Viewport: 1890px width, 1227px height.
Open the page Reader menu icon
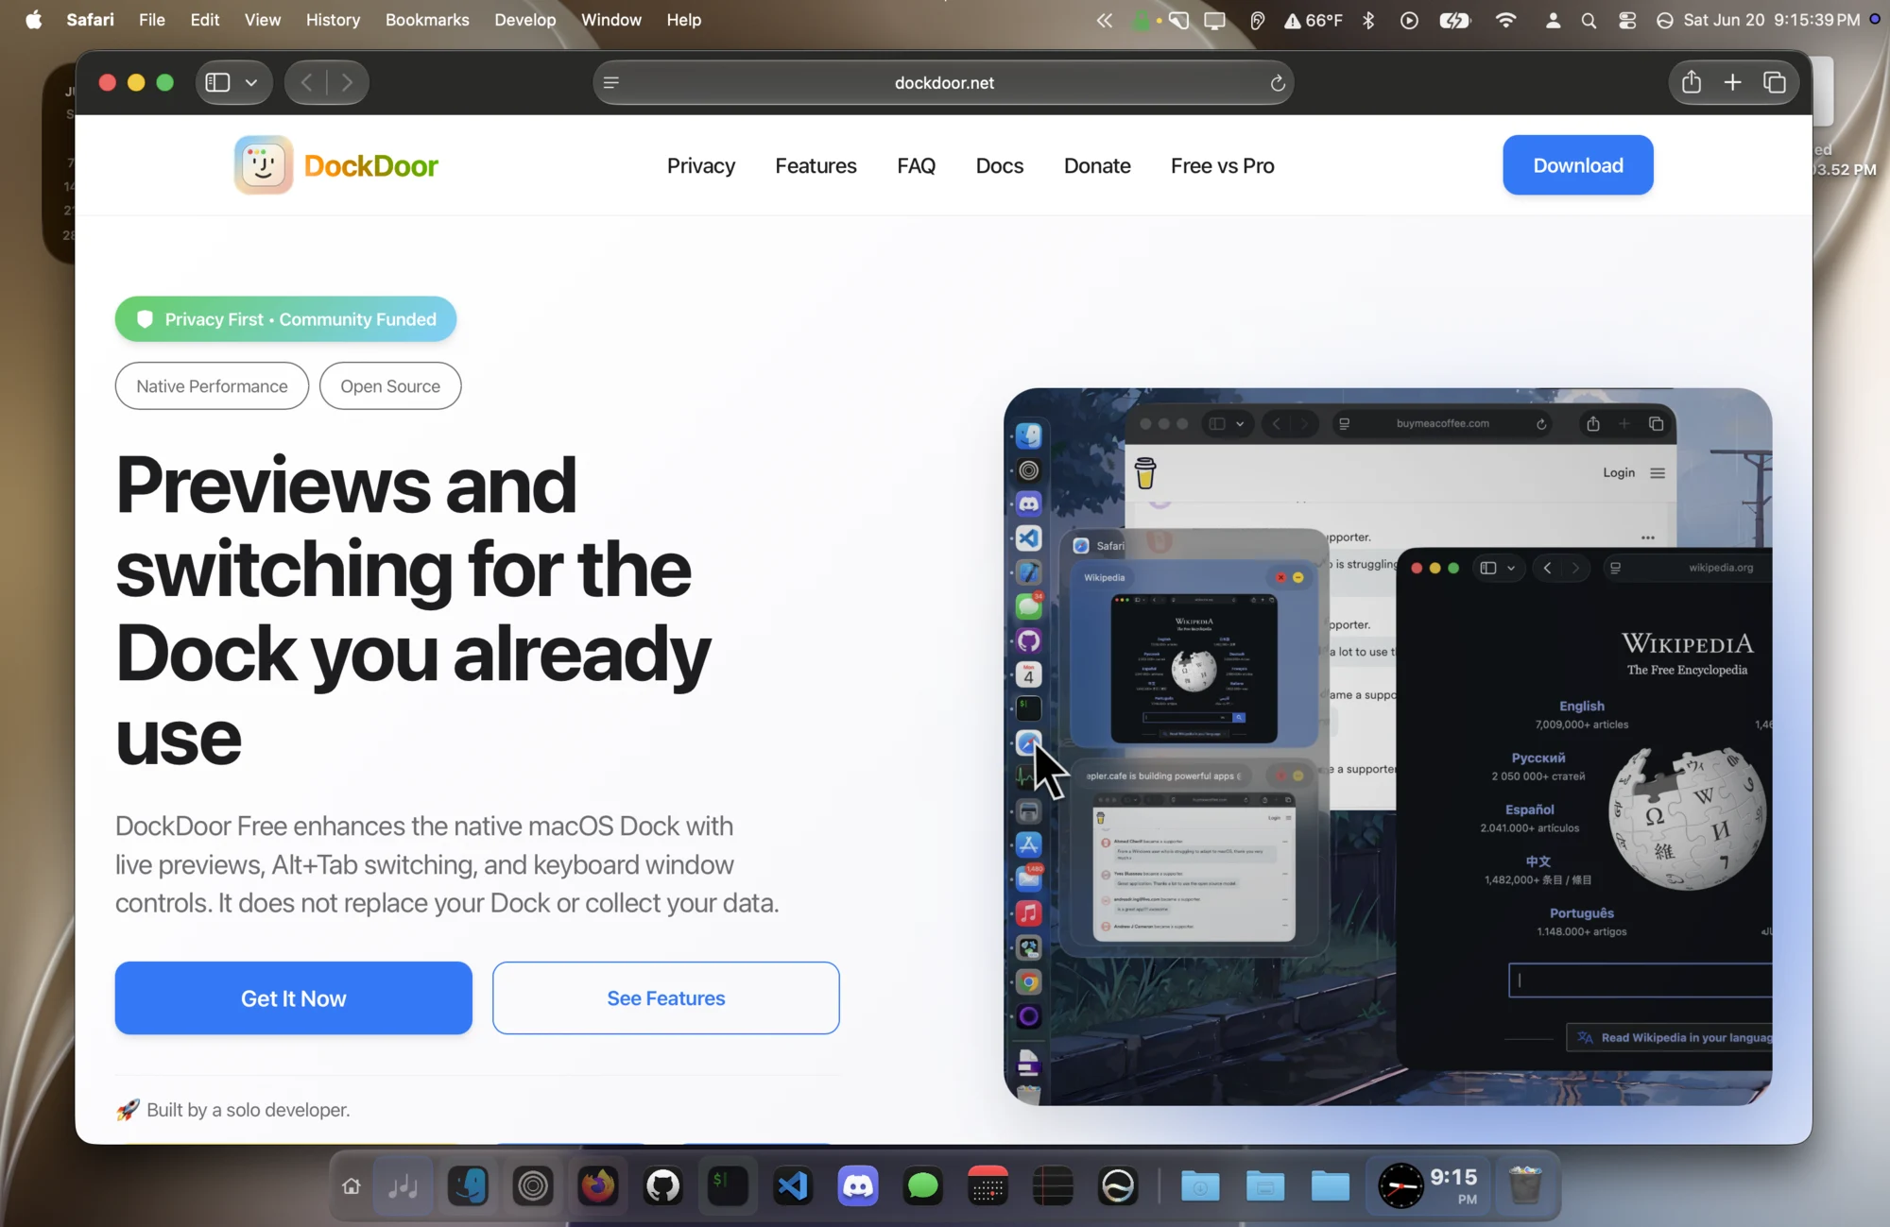[611, 83]
